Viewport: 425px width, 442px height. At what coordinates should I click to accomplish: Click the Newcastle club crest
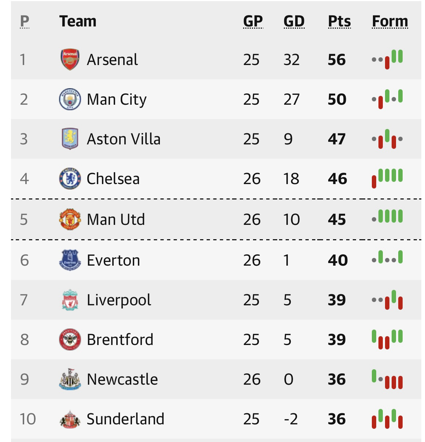pos(70,379)
